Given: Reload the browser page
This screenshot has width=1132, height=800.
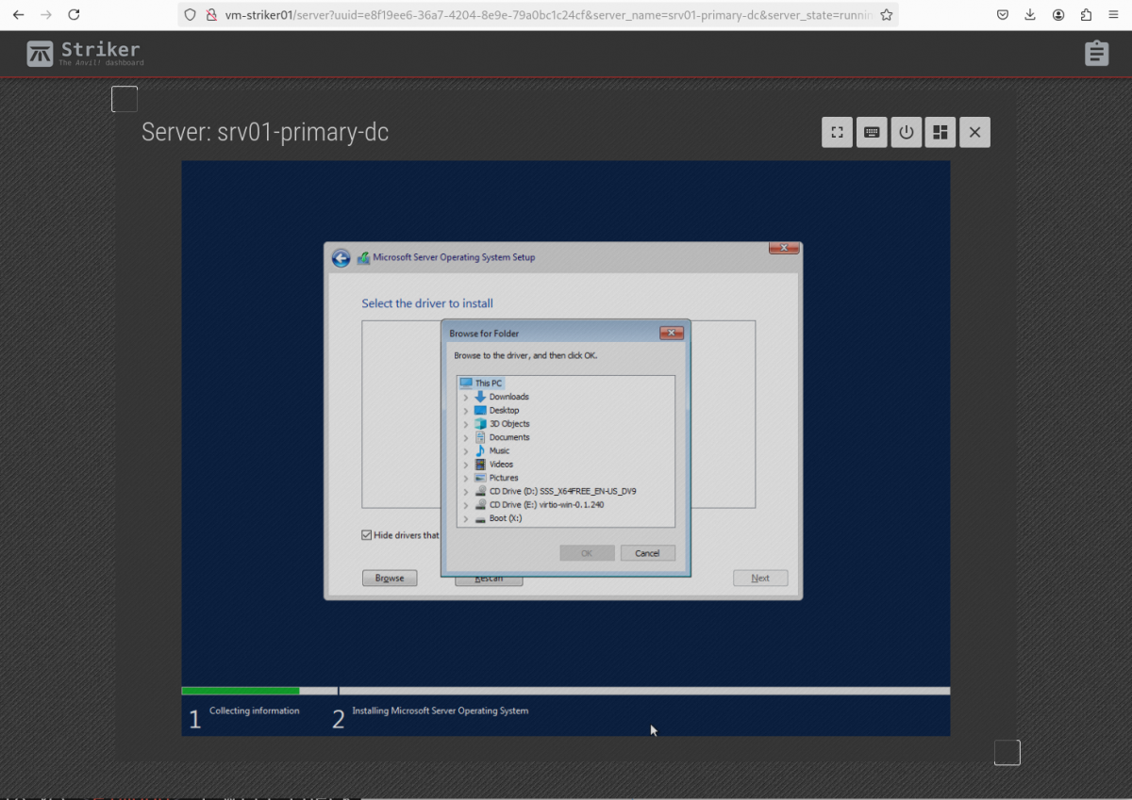Looking at the screenshot, I should 74,15.
